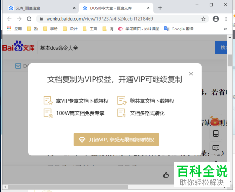The image size is (235, 192).
Task: Click the 文档多格式转化 icon
Action: click(x=122, y=113)
